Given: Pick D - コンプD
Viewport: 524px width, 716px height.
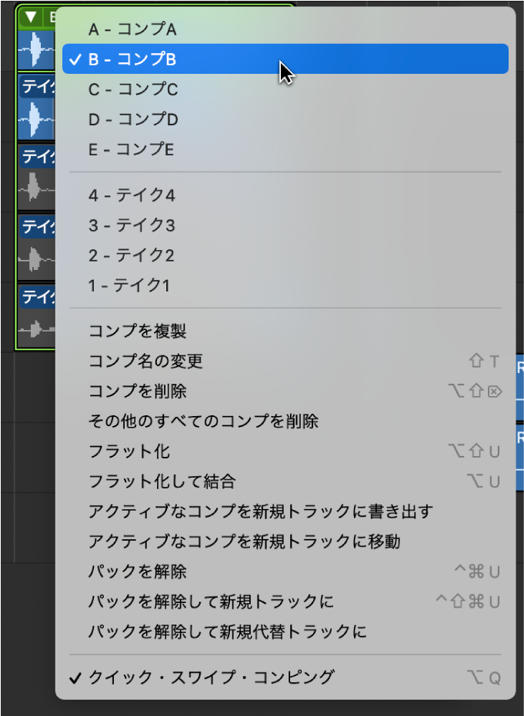Looking at the screenshot, I should [285, 119].
